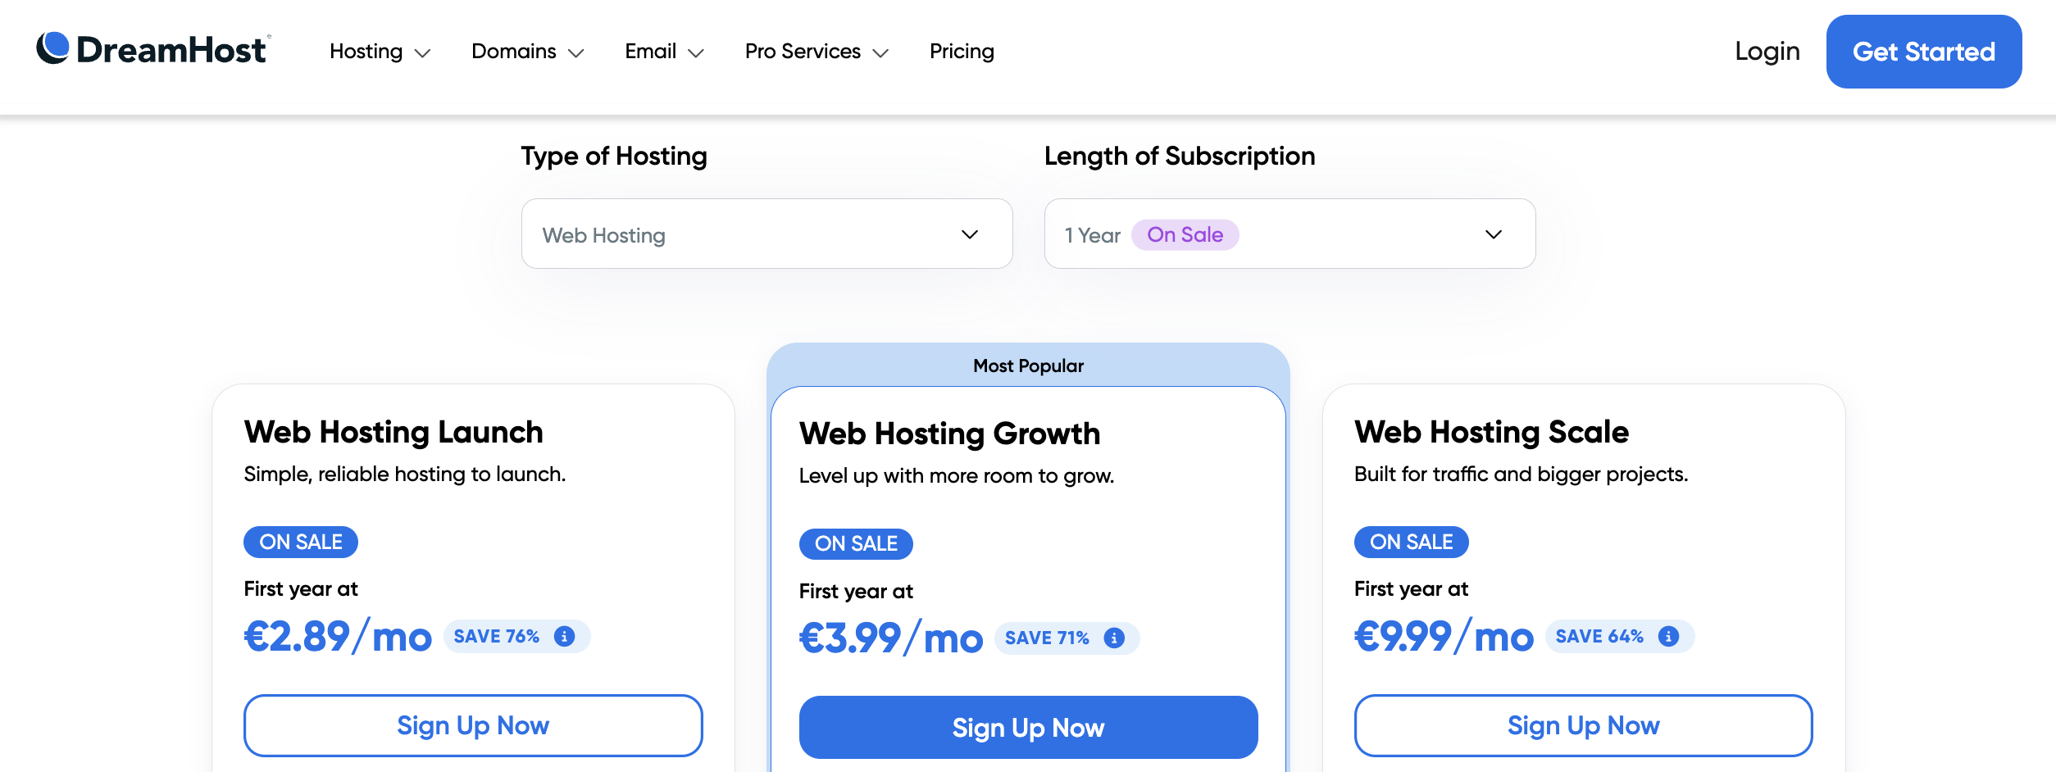Click the Most Popular banner

1028,366
